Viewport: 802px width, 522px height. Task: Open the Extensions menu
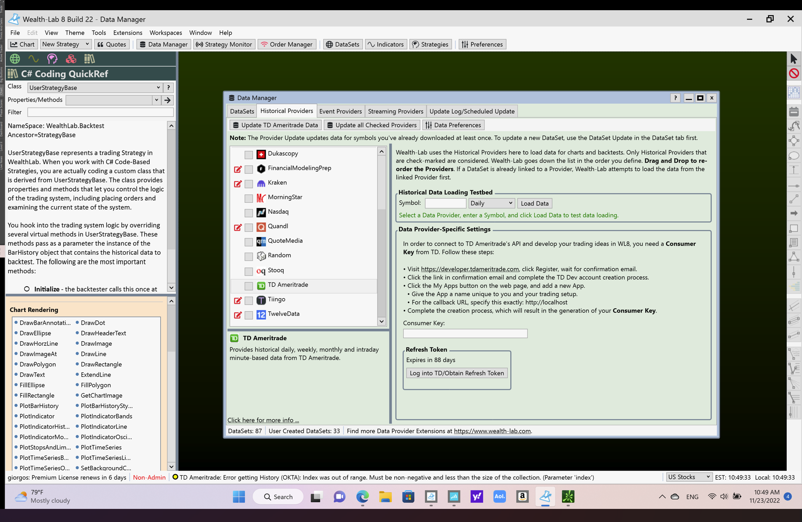127,32
